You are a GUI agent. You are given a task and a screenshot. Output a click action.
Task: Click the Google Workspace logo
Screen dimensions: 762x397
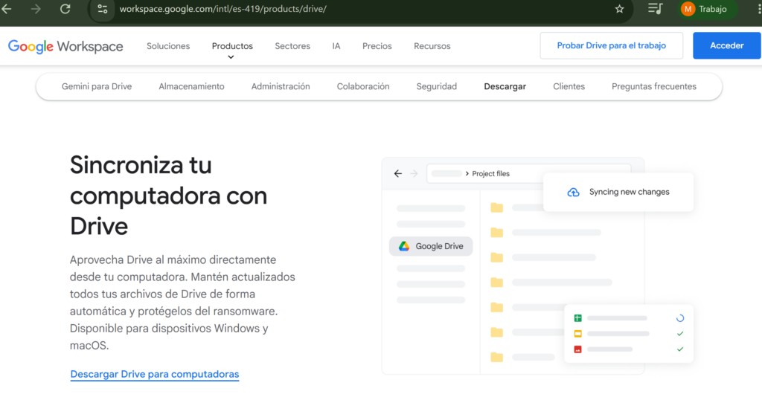point(65,46)
